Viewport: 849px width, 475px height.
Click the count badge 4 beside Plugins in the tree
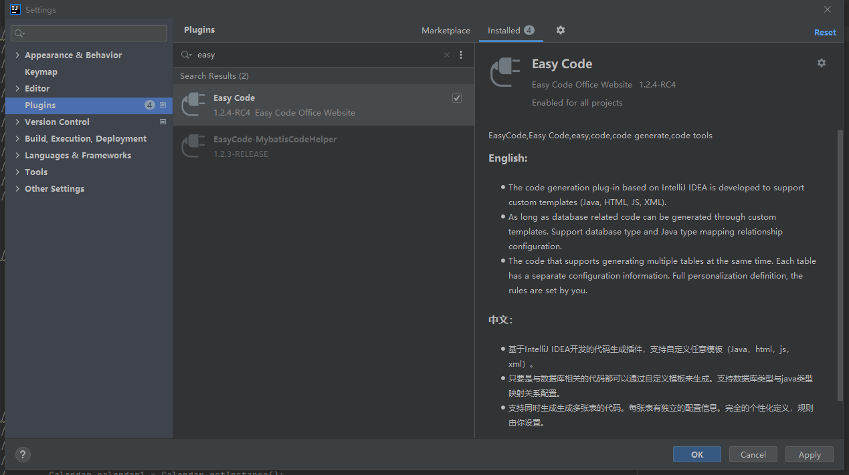(x=150, y=105)
